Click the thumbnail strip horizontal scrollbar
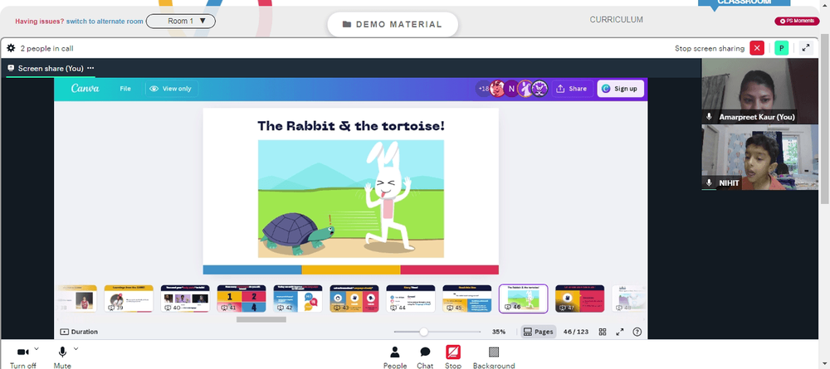This screenshot has width=830, height=369. point(261,319)
